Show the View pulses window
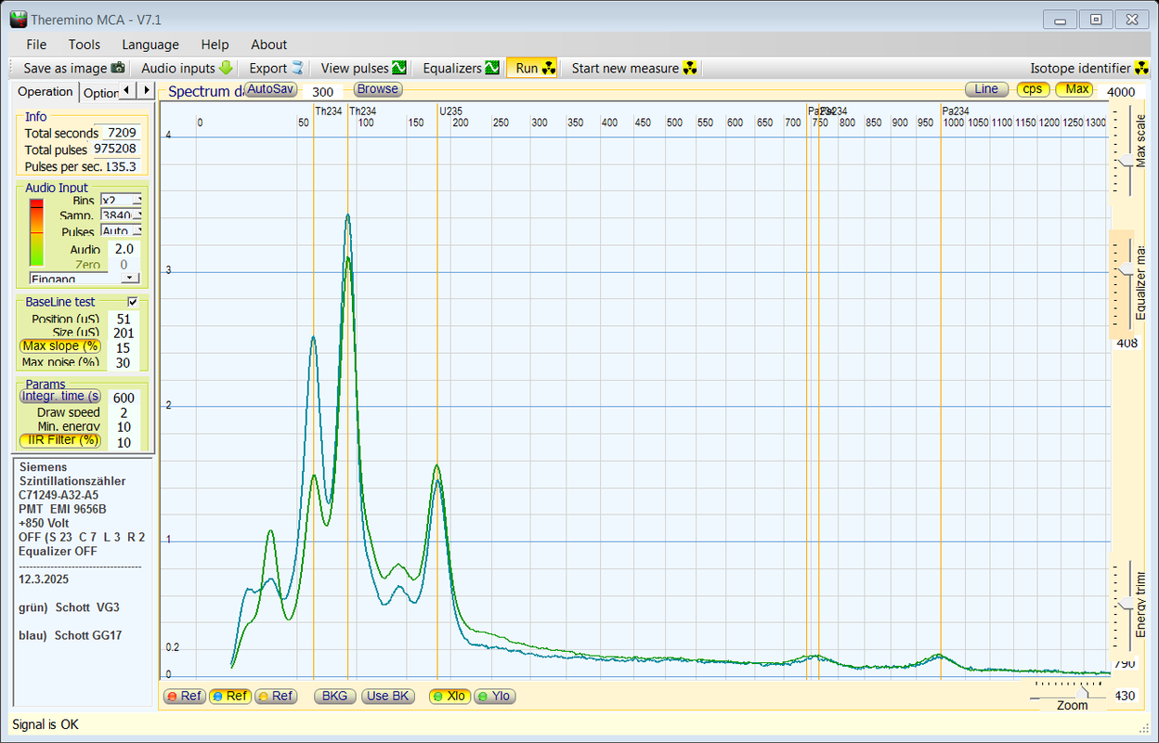The width and height of the screenshot is (1159, 743). tap(363, 68)
